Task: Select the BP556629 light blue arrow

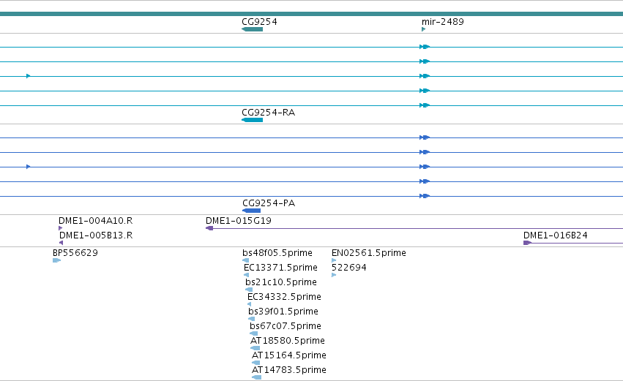Action: pyautogui.click(x=57, y=260)
